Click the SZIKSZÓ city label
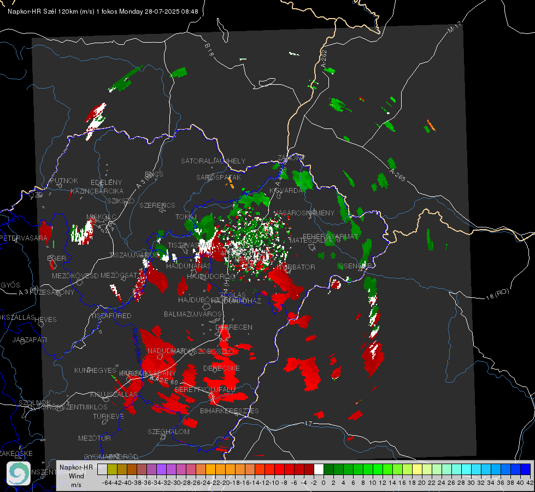This screenshot has height=492, width=535. click(121, 201)
